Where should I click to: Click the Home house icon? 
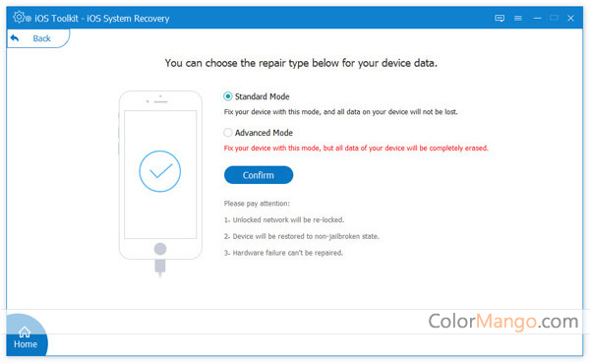[25, 332]
